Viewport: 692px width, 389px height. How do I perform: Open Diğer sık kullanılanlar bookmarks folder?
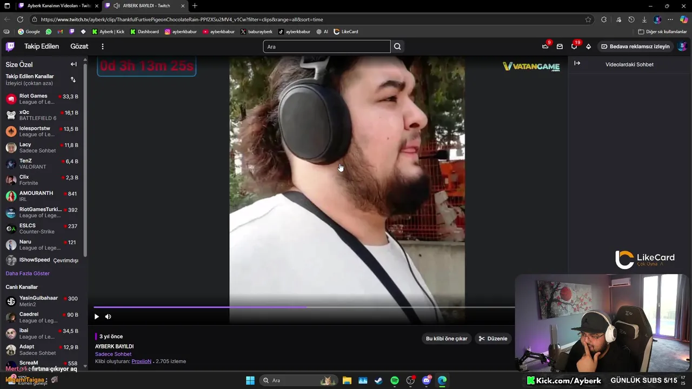click(x=662, y=32)
